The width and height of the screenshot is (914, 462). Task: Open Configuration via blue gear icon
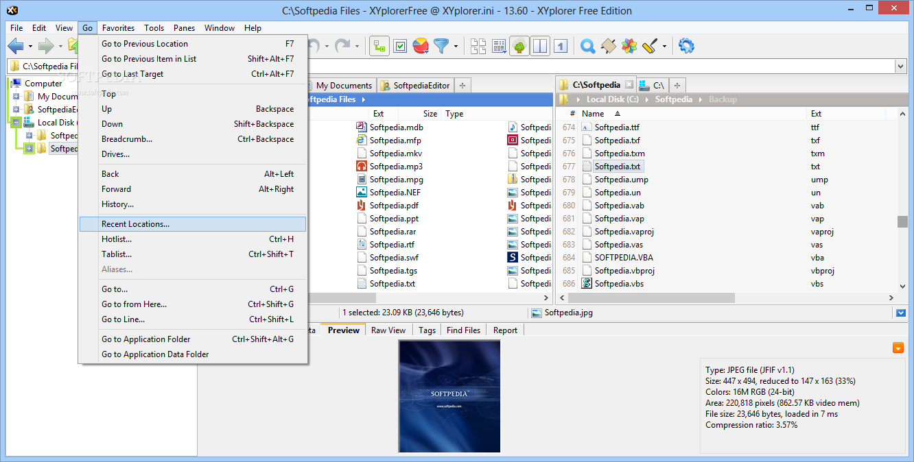[x=686, y=46]
